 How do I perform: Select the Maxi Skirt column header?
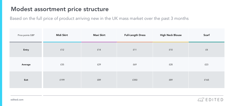(x=99, y=35)
